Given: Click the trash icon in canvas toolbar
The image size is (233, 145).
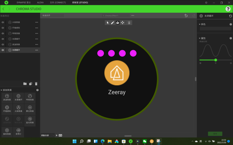Looking at the screenshot, I should (129, 23).
